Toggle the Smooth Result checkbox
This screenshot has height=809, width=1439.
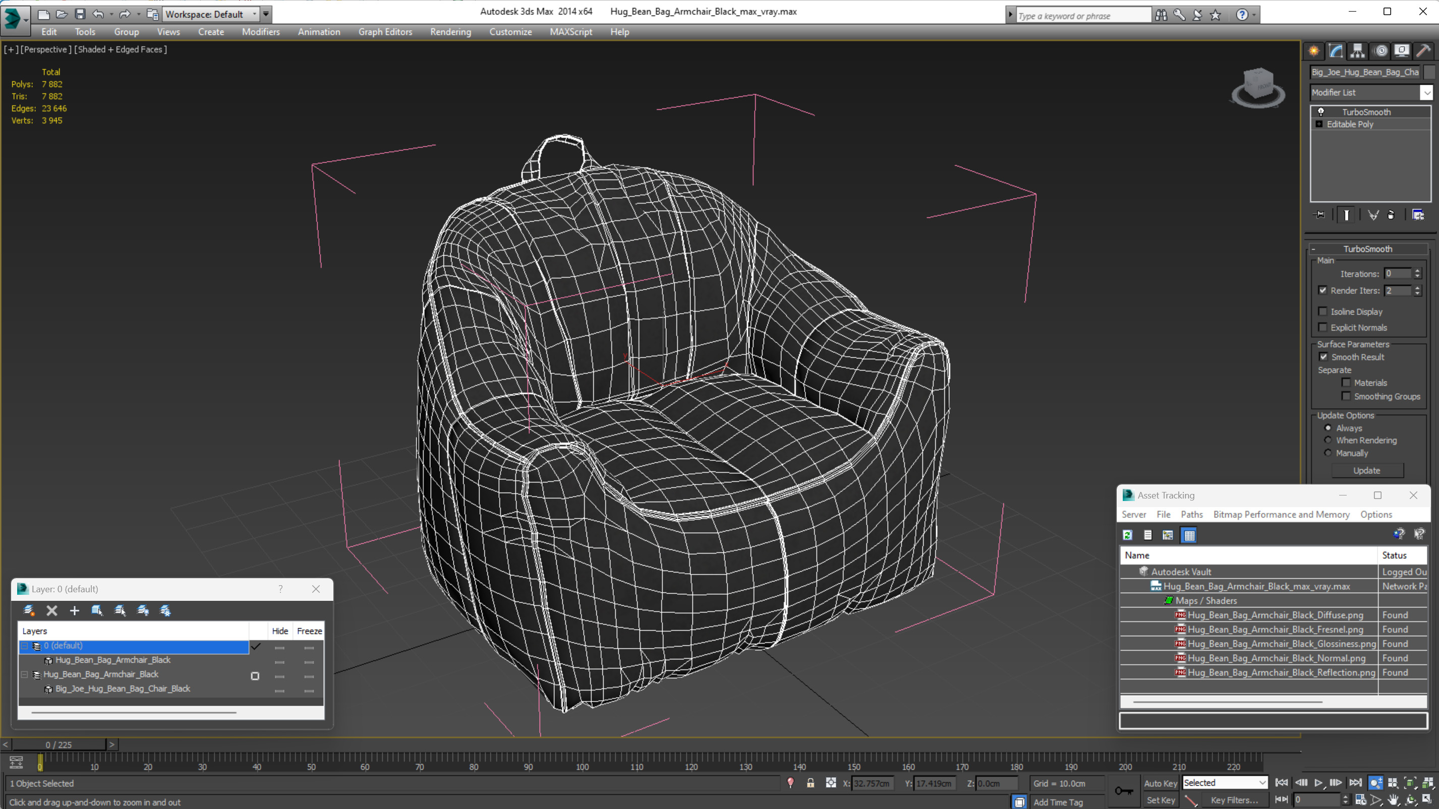1323,357
